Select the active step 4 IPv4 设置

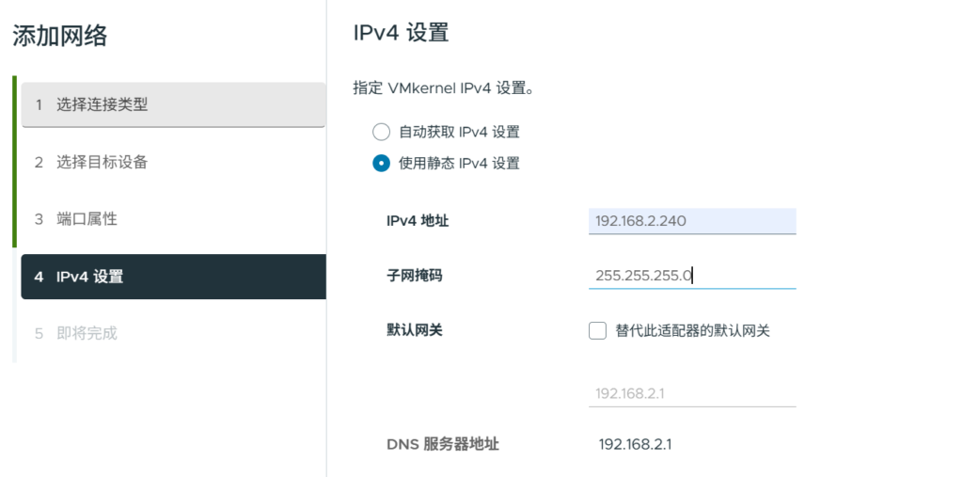pyautogui.click(x=173, y=277)
